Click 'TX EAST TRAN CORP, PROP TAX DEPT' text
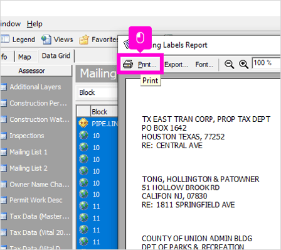This screenshot has height=250, width=281. click(206, 119)
